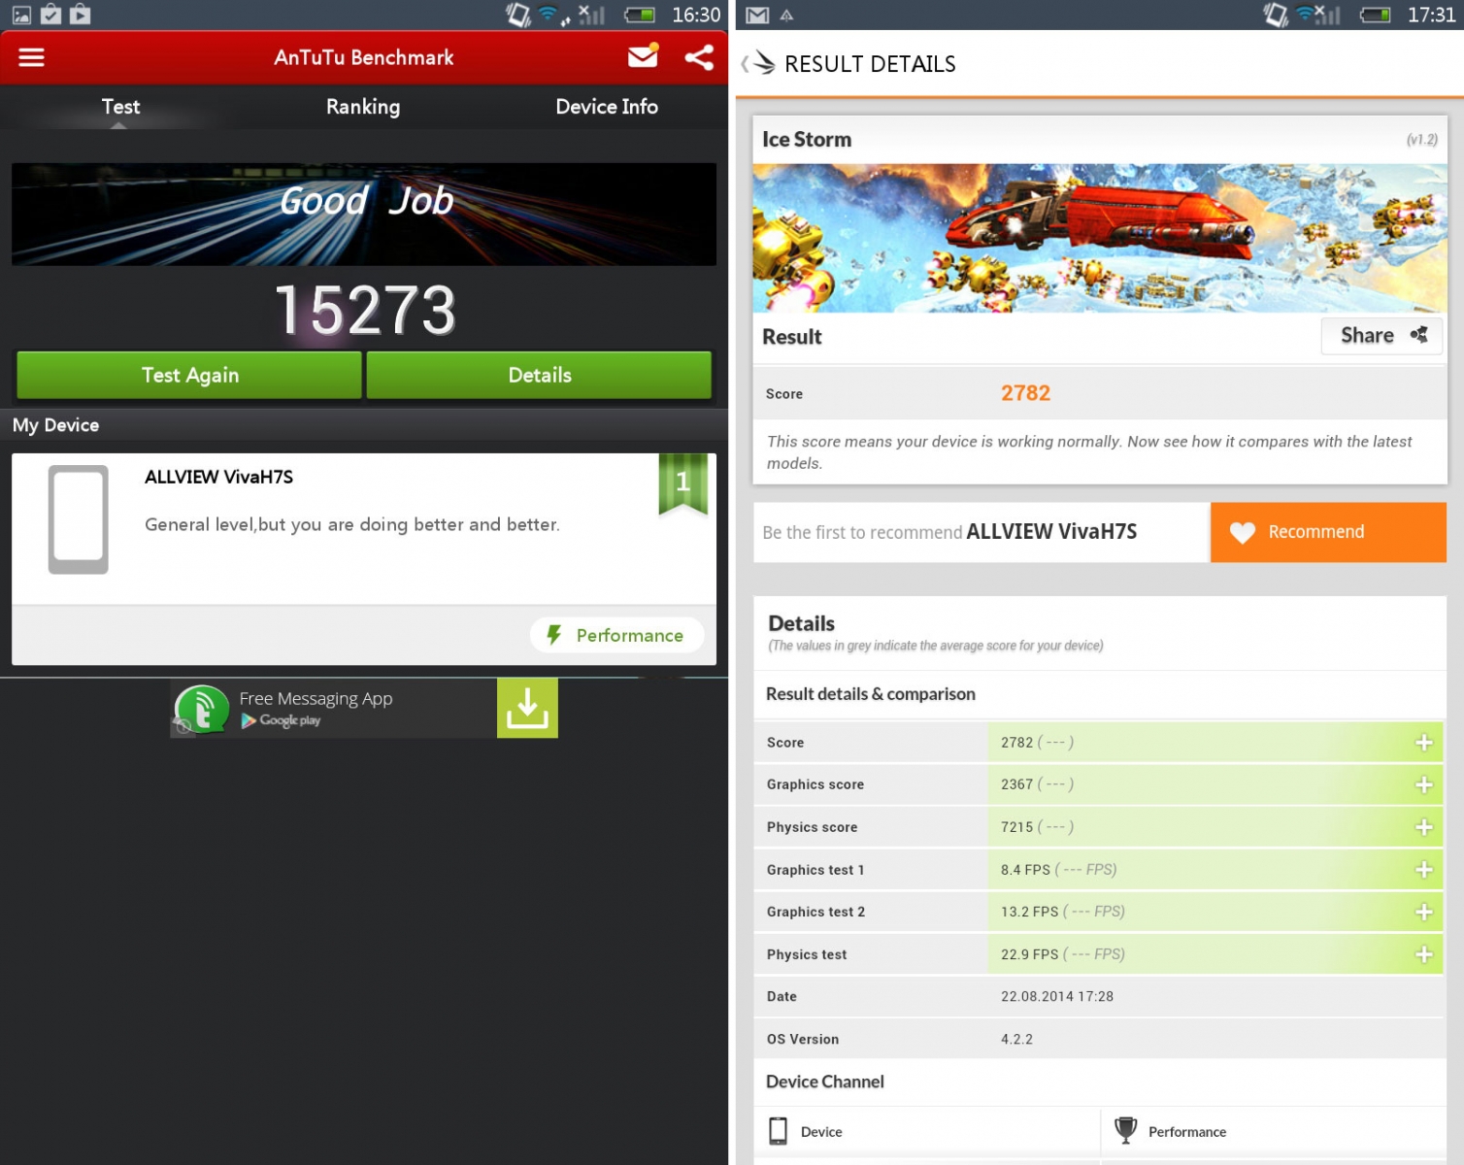1464x1165 pixels.
Task: Click the rank 1 green ribbon badge
Action: tap(682, 483)
